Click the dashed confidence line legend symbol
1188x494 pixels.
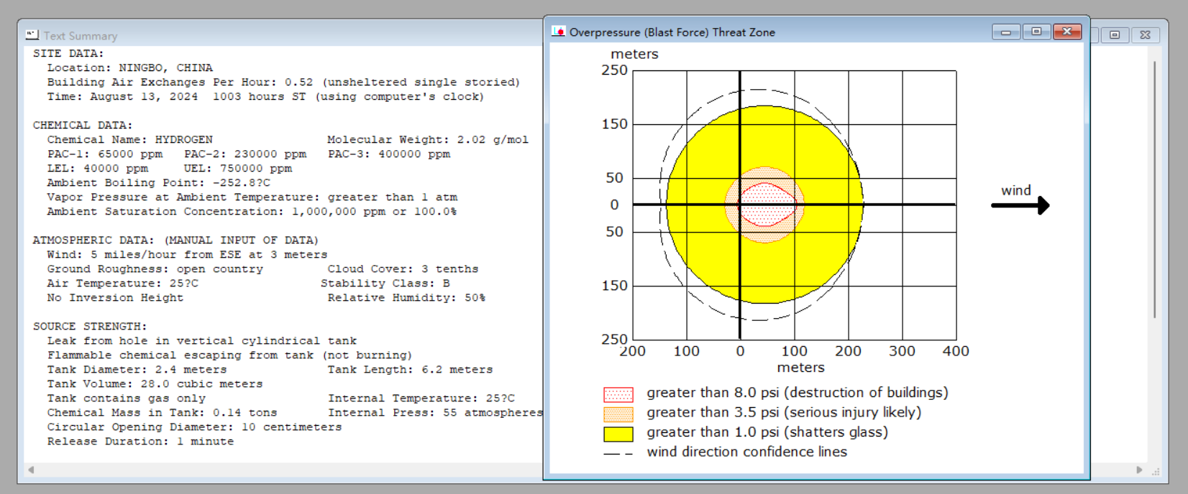pos(618,454)
